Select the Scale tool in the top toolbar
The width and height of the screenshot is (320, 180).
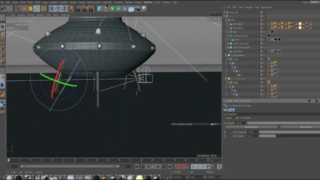click(x=30, y=8)
